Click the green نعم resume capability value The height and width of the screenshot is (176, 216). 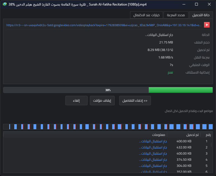170,72
